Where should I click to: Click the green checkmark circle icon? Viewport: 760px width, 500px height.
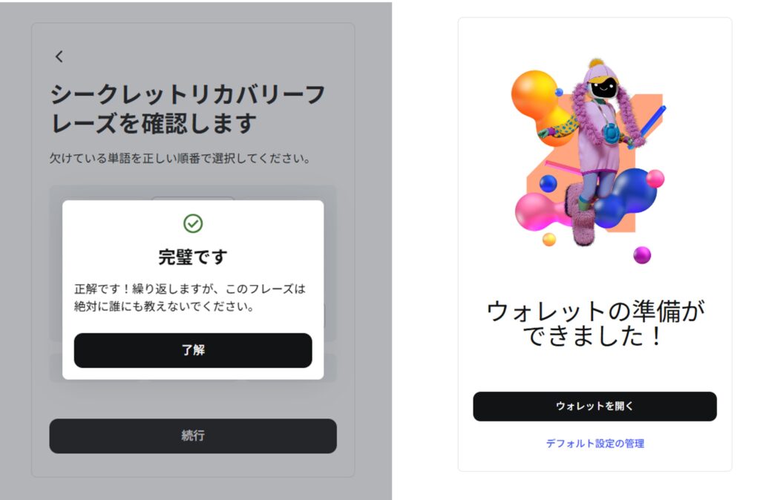[x=193, y=223]
